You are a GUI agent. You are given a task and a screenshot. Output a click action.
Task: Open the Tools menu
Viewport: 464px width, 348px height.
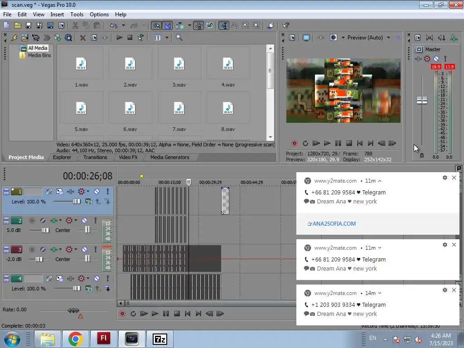pos(77,14)
